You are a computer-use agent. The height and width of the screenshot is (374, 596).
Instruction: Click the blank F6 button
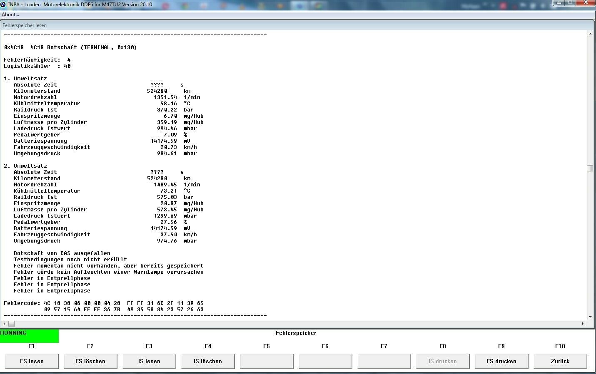(x=325, y=361)
